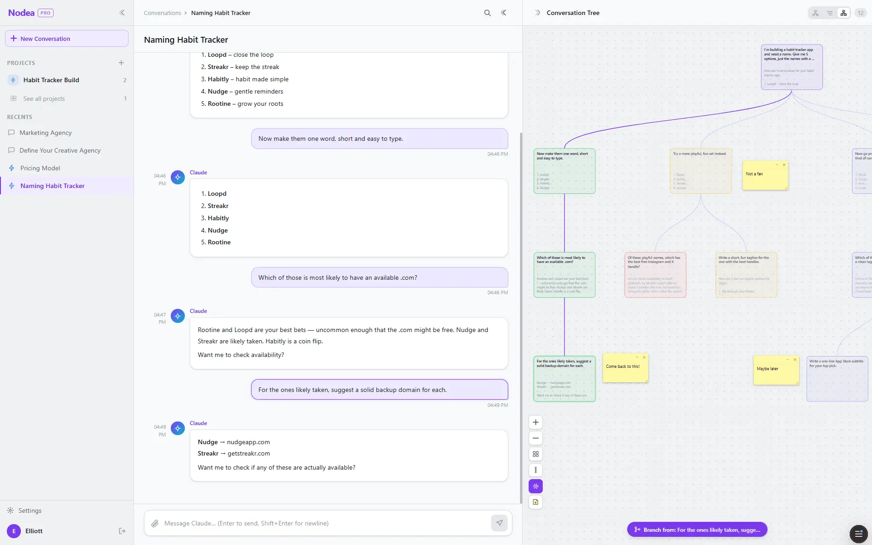Click the chat bubble icon beside Marketing Agency
The height and width of the screenshot is (545, 872).
click(x=11, y=133)
